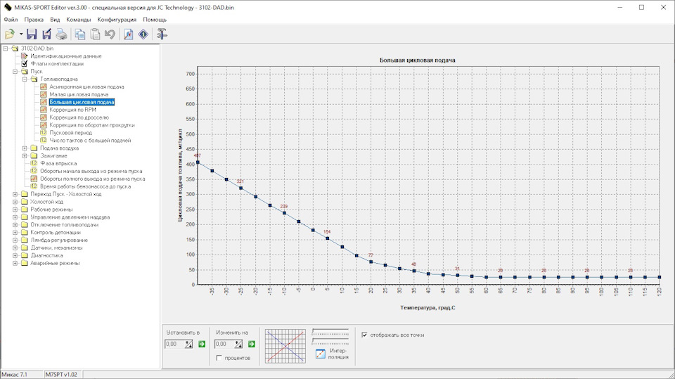Screen dimensions: 675x379
Task: Open the Помощь menu
Action: coord(155,20)
